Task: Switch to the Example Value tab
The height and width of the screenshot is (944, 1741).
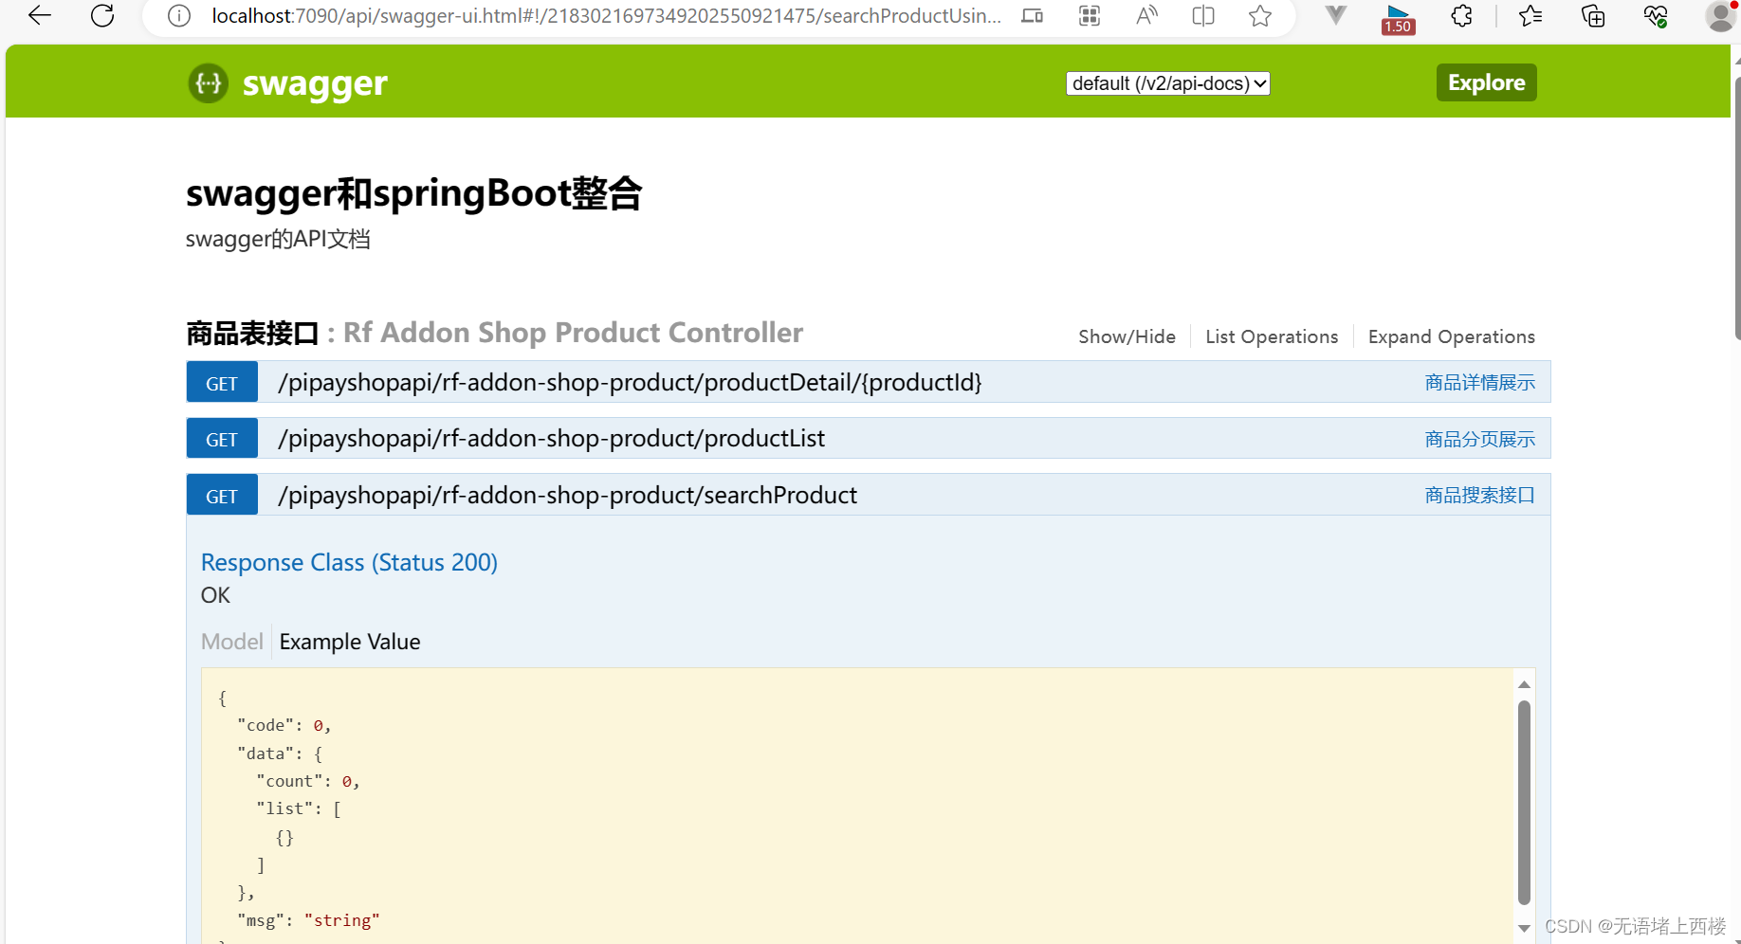Action: click(x=350, y=642)
